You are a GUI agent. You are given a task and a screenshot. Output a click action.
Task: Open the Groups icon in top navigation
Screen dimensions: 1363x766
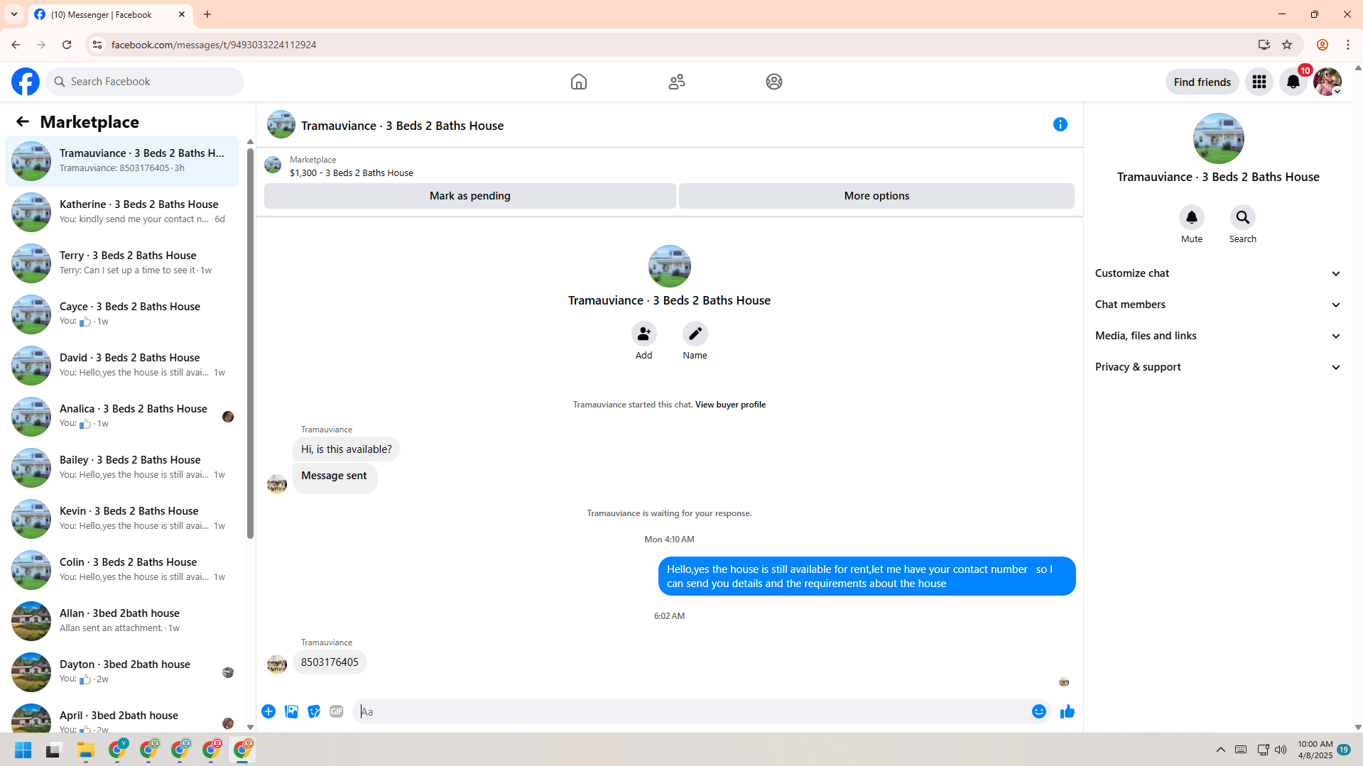(774, 82)
